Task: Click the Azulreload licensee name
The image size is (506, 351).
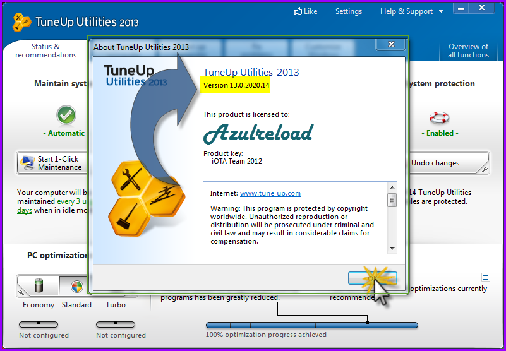Action: click(x=258, y=133)
